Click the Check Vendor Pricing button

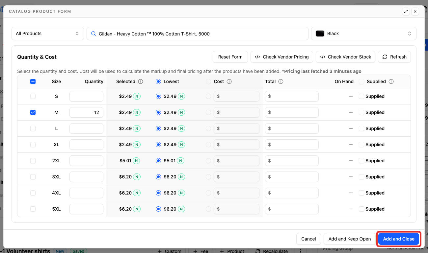[282, 57]
